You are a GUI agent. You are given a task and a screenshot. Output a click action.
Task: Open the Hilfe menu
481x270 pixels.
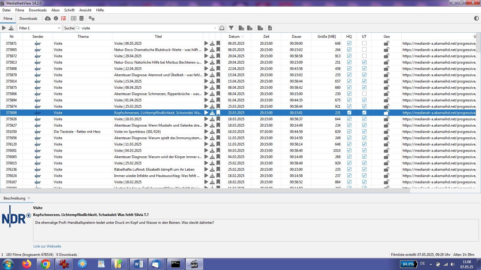(x=100, y=10)
